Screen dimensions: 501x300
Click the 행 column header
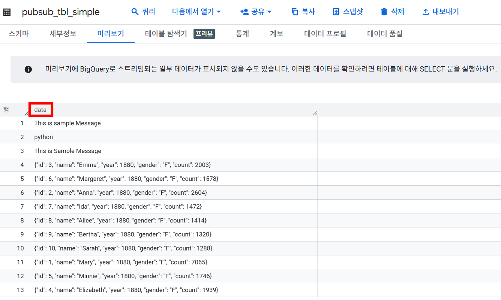tap(6, 109)
